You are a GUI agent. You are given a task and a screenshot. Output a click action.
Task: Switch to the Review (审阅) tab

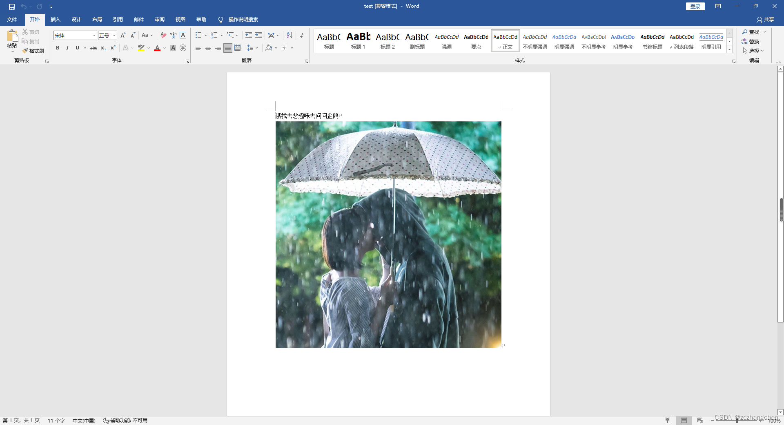159,20
